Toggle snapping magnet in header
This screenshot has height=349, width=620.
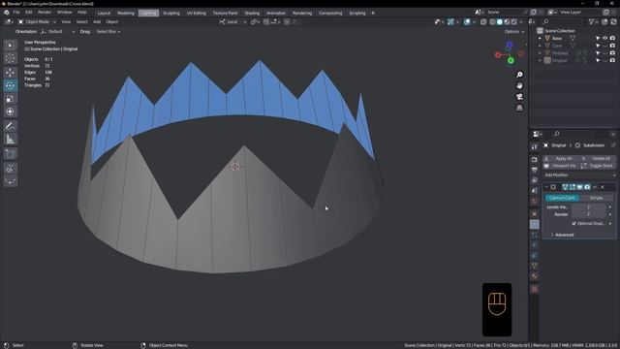pyautogui.click(x=266, y=21)
